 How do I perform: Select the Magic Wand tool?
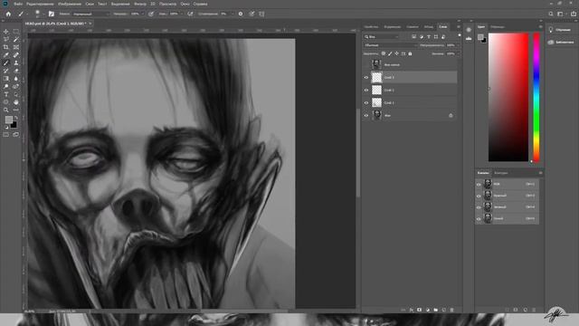click(x=16, y=39)
